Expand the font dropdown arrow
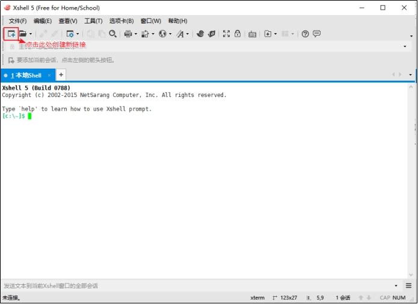Screen dimensions: 418x304 [x=188, y=34]
